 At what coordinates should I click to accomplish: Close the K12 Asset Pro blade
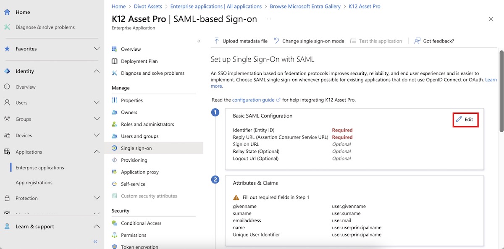click(491, 19)
